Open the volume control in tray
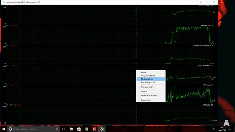 [214, 129]
